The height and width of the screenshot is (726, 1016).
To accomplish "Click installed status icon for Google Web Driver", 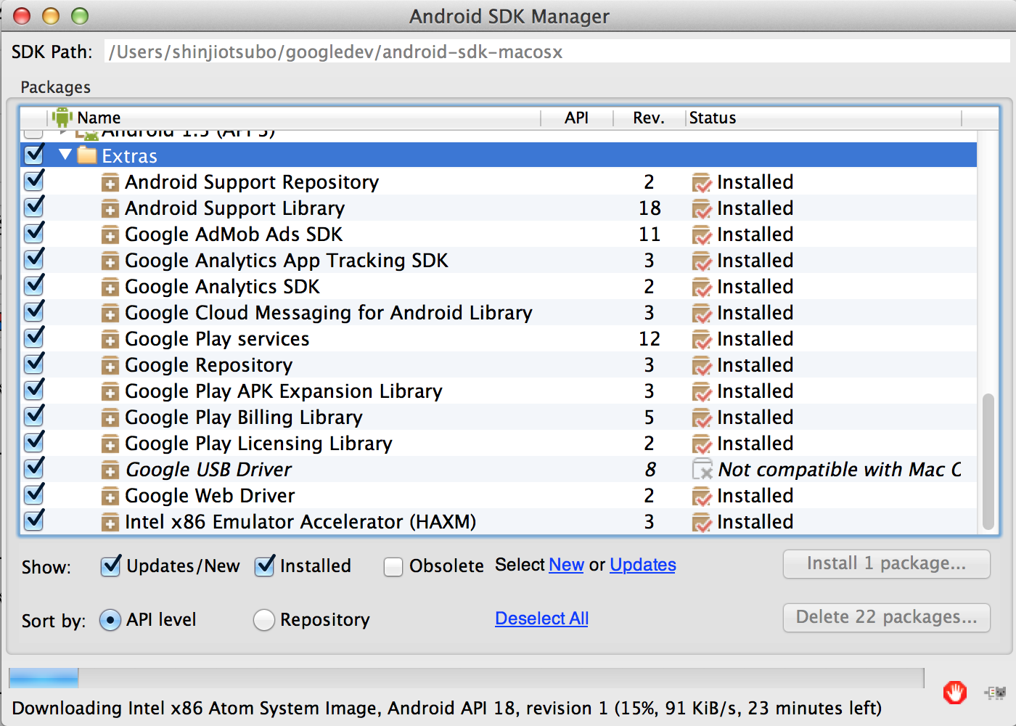I will point(702,497).
